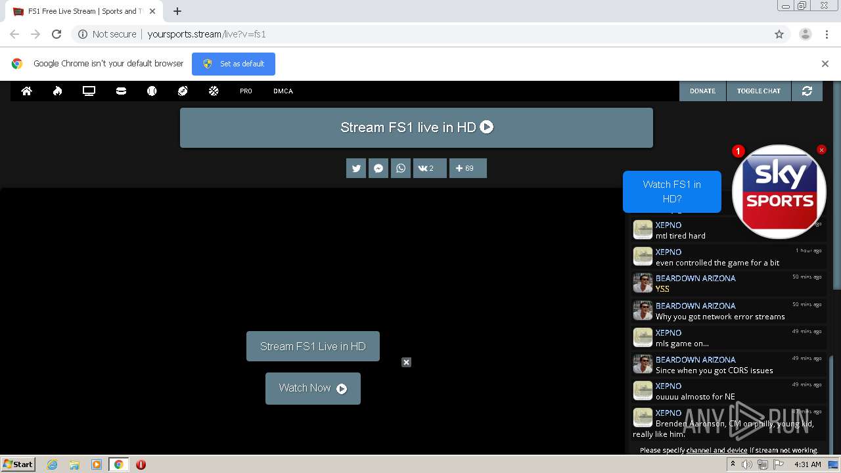Close the video overlay ad
The height and width of the screenshot is (473, 841).
coord(406,362)
